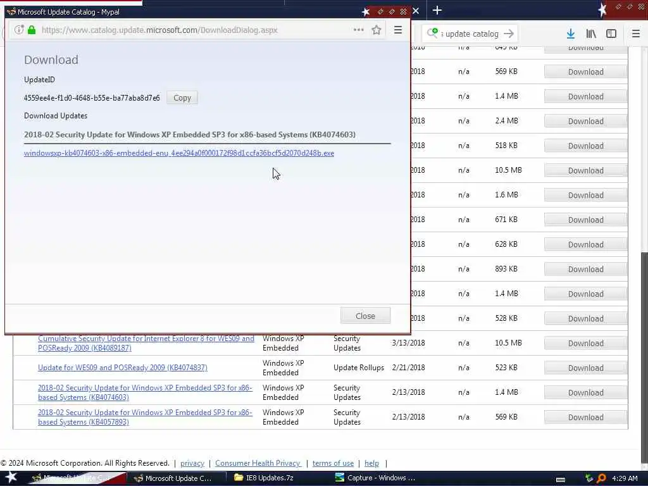Screen dimensions: 648x486
Task: Copy the UpdateID with the Copy button
Action: coord(182,98)
